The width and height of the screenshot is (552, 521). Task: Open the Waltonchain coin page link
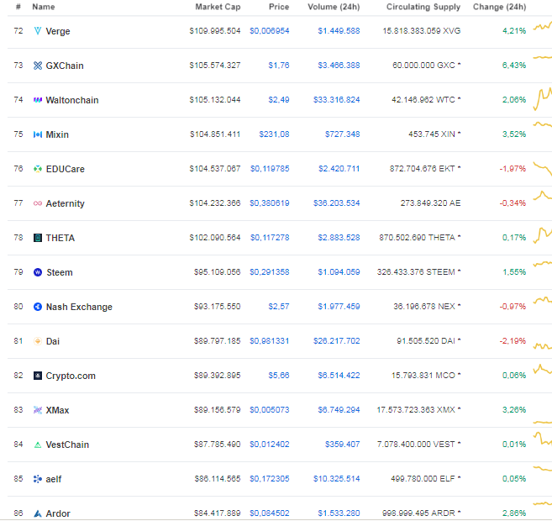(x=72, y=100)
